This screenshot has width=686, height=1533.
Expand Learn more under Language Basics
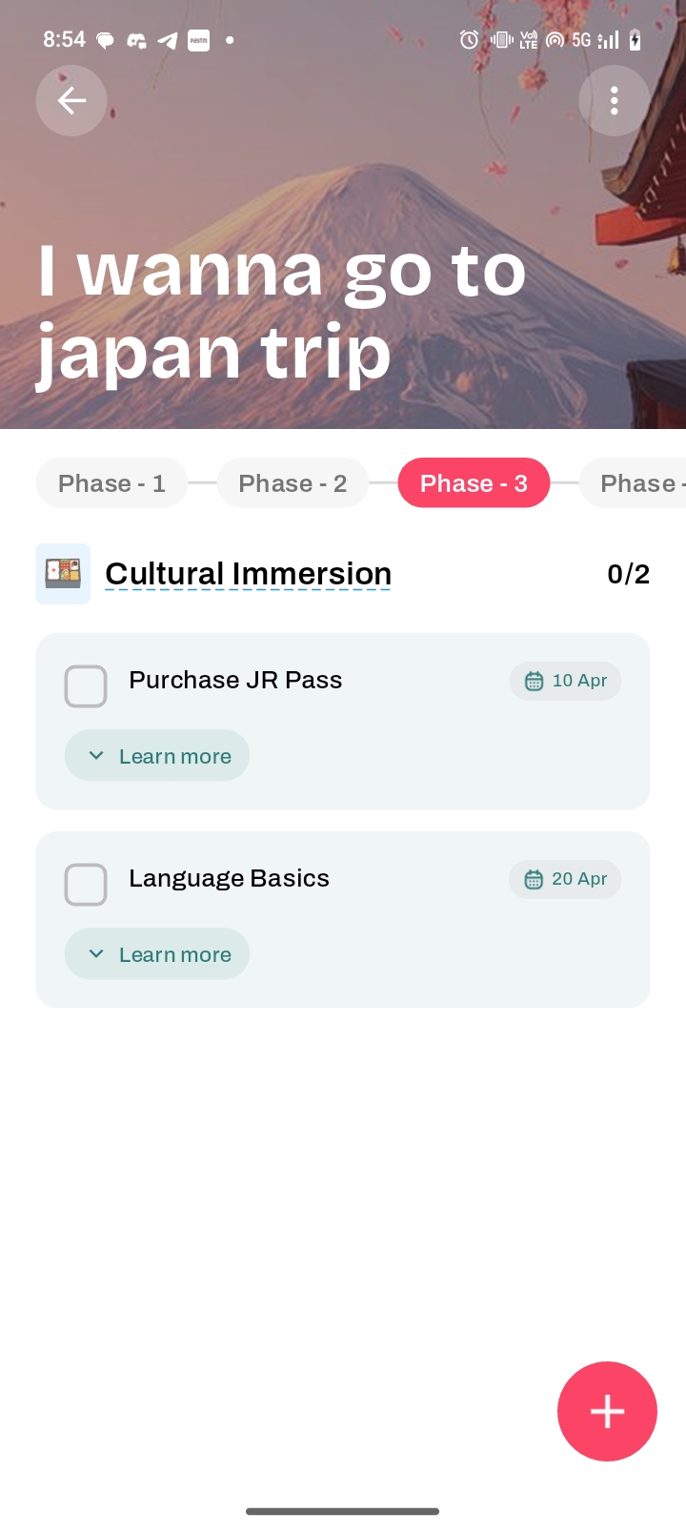pyautogui.click(x=157, y=954)
